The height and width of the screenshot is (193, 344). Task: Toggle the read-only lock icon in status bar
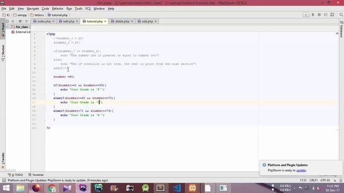(335, 181)
